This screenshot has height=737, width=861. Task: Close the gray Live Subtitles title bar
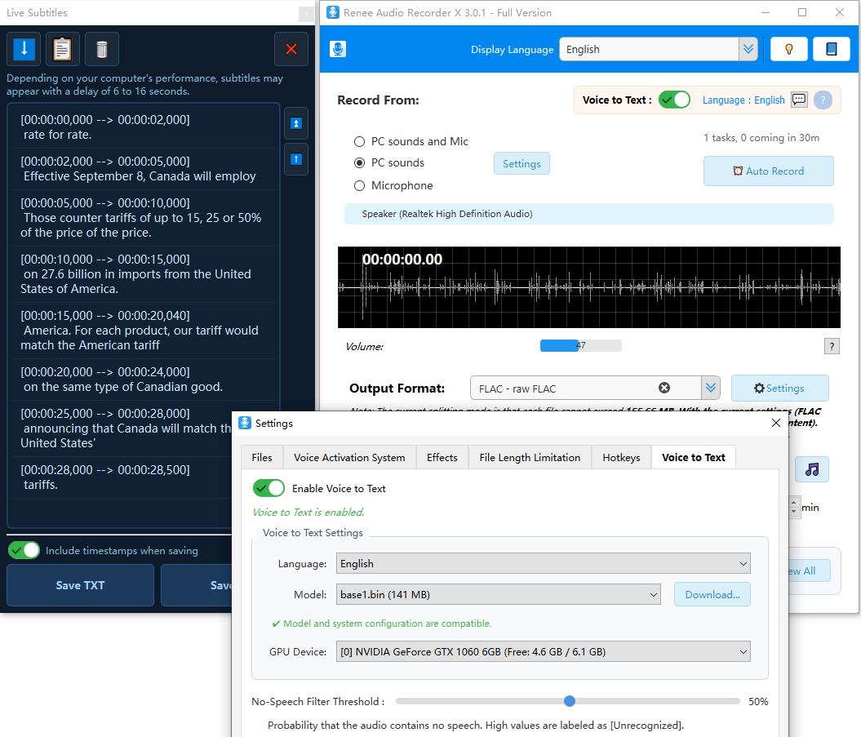306,14
